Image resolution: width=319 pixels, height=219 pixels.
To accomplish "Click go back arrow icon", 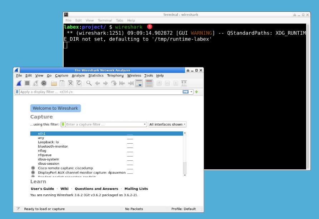I will (98, 83).
